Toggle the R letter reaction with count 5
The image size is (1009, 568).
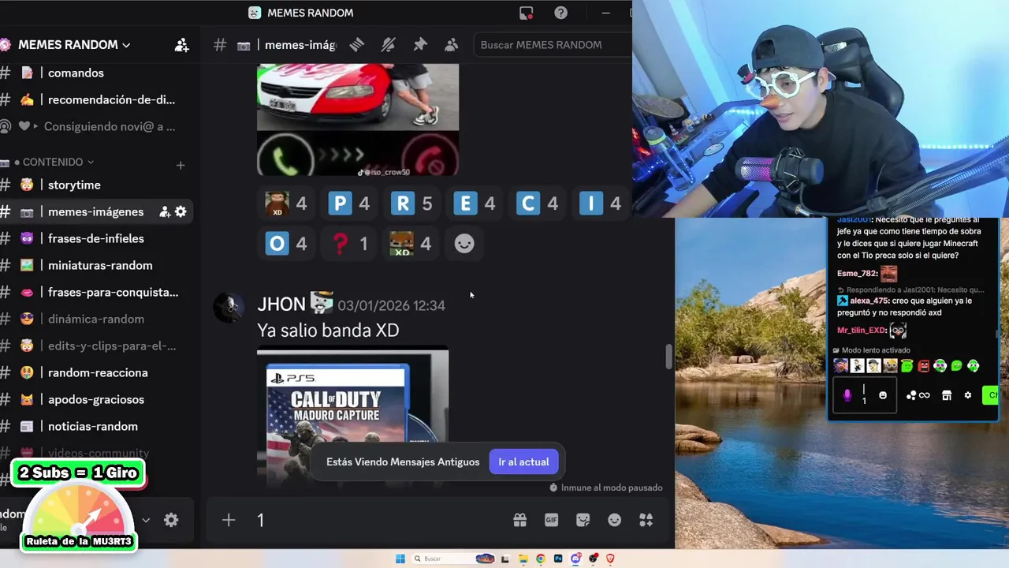pos(411,204)
